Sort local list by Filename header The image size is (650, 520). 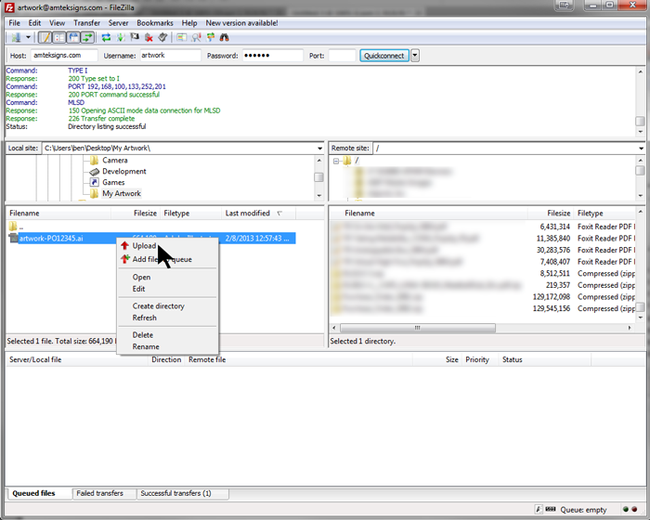(x=58, y=214)
